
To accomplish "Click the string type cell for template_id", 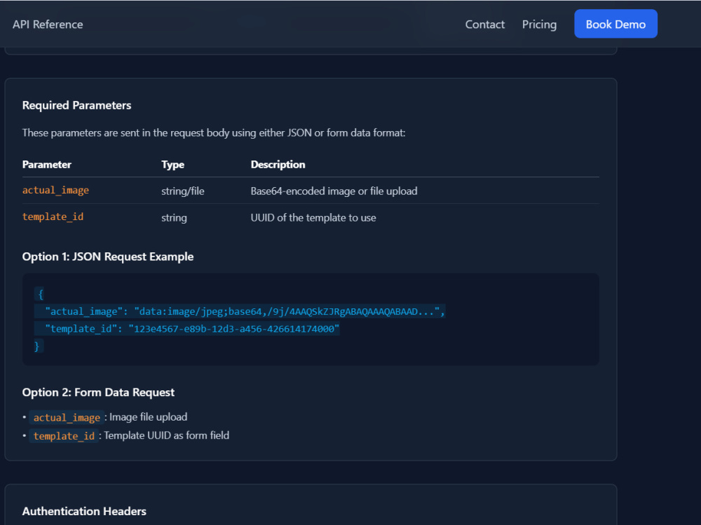I will point(174,218).
